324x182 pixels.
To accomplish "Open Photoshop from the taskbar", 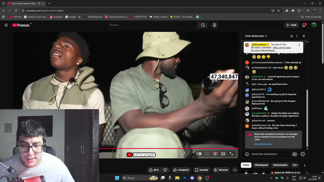I will 185,178.
